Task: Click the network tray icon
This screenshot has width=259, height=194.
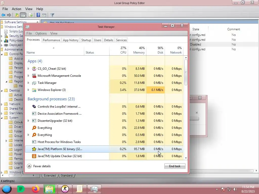Action: pos(229,189)
